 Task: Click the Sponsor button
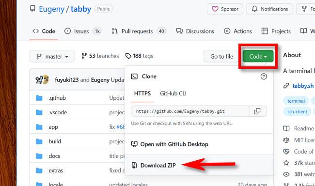225,9
